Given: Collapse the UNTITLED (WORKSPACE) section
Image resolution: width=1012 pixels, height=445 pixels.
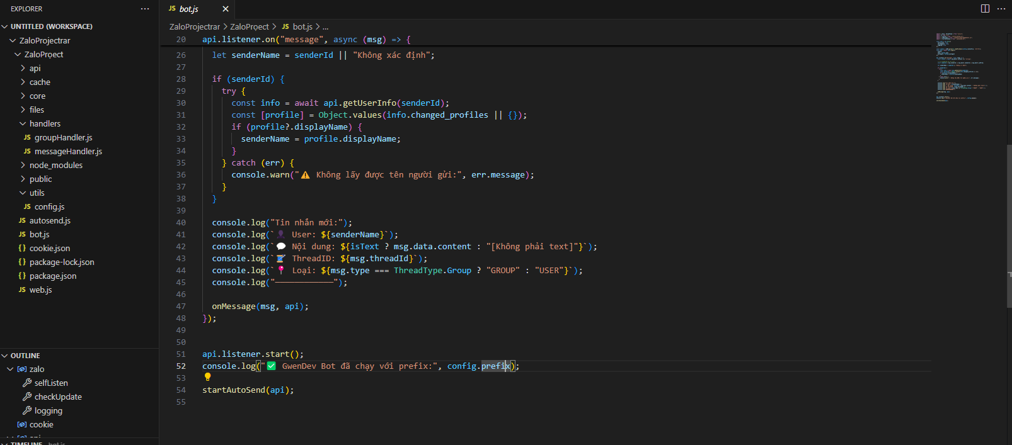Looking at the screenshot, I should tap(5, 26).
